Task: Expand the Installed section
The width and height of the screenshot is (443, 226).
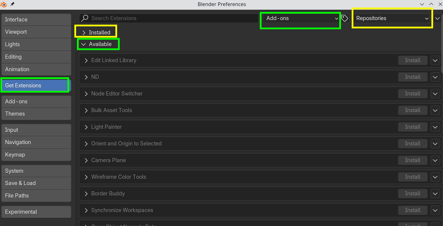Action: click(x=96, y=32)
